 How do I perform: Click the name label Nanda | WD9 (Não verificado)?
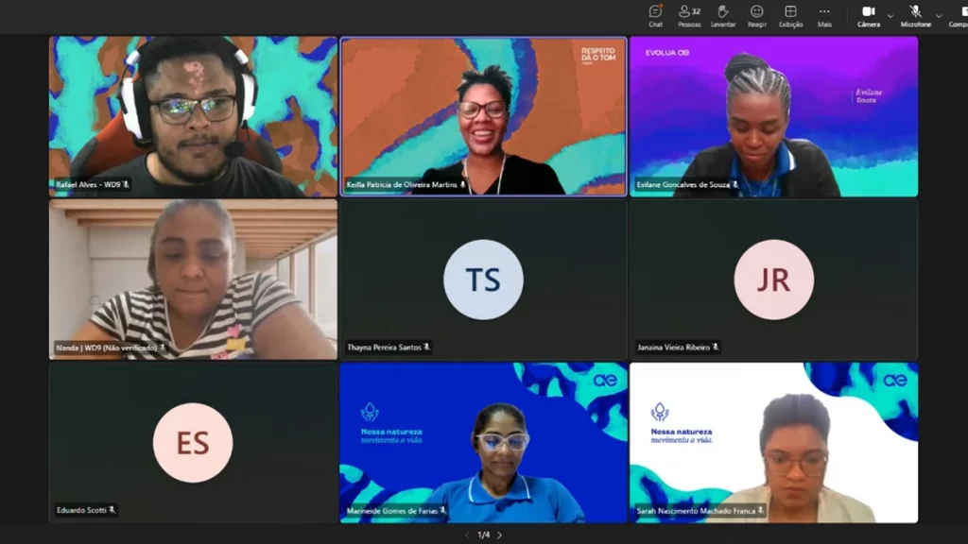click(x=106, y=348)
